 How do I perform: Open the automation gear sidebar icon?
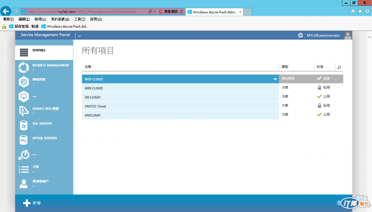(x=24, y=155)
